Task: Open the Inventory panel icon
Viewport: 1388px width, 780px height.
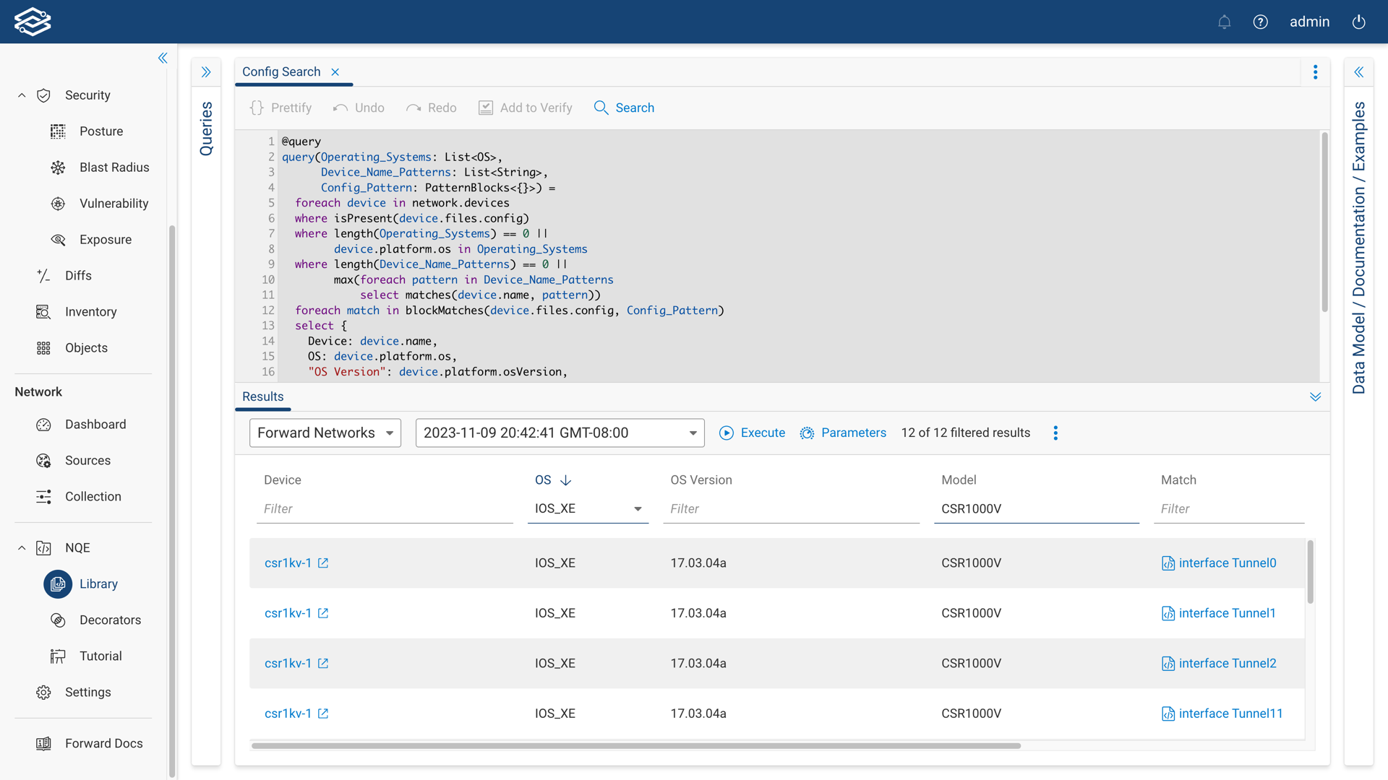Action: tap(43, 311)
